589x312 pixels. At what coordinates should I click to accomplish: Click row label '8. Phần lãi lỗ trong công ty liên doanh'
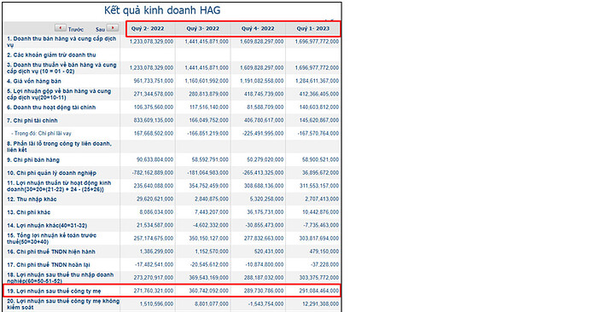60,147
